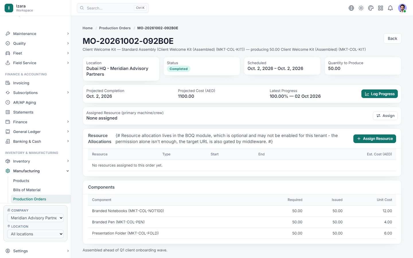Expand the Inventory menu chevron
Screen dimensions: 413x258
(x=68, y=161)
